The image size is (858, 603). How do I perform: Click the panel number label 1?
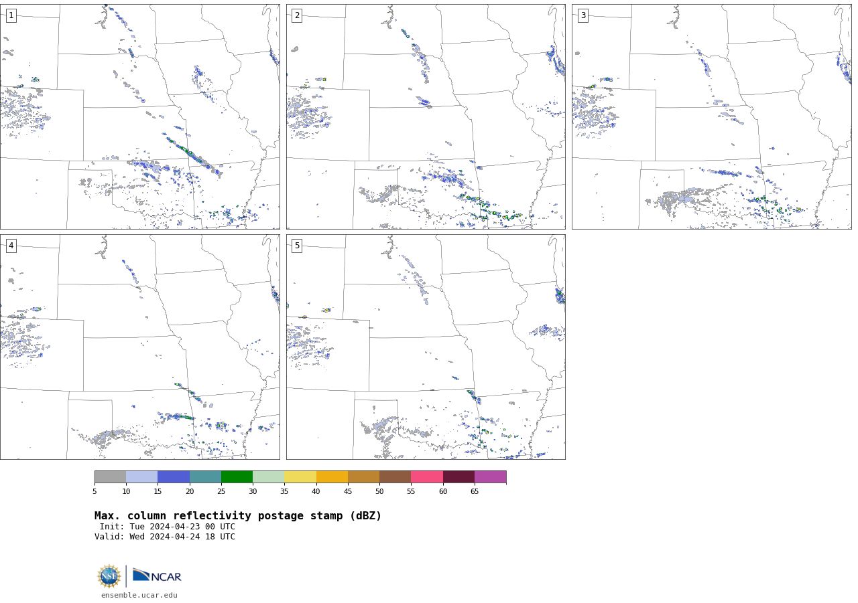11,15
